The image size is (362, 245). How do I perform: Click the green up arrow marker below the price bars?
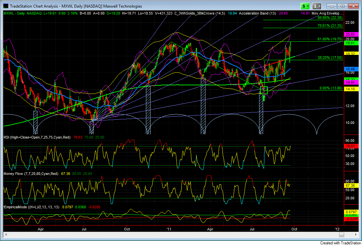(x=264, y=98)
